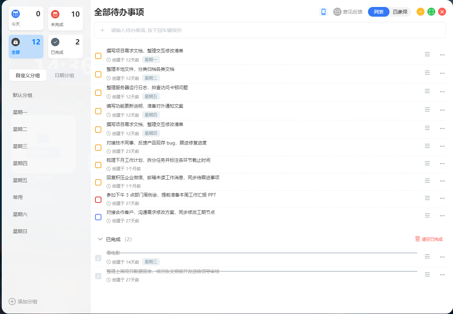453x314 pixels.
Task: Open more options for 梳理下月工作计划 task
Action: coord(442,164)
